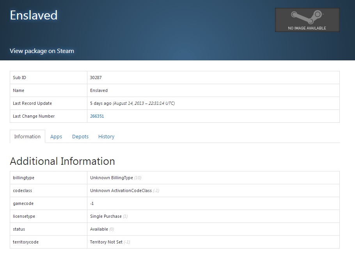Select the Information tab
The image size is (355, 254).
tap(27, 137)
